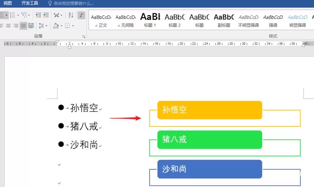Select the green 猪八戒 SmartArt shape
This screenshot has height=187, width=314.
point(210,139)
